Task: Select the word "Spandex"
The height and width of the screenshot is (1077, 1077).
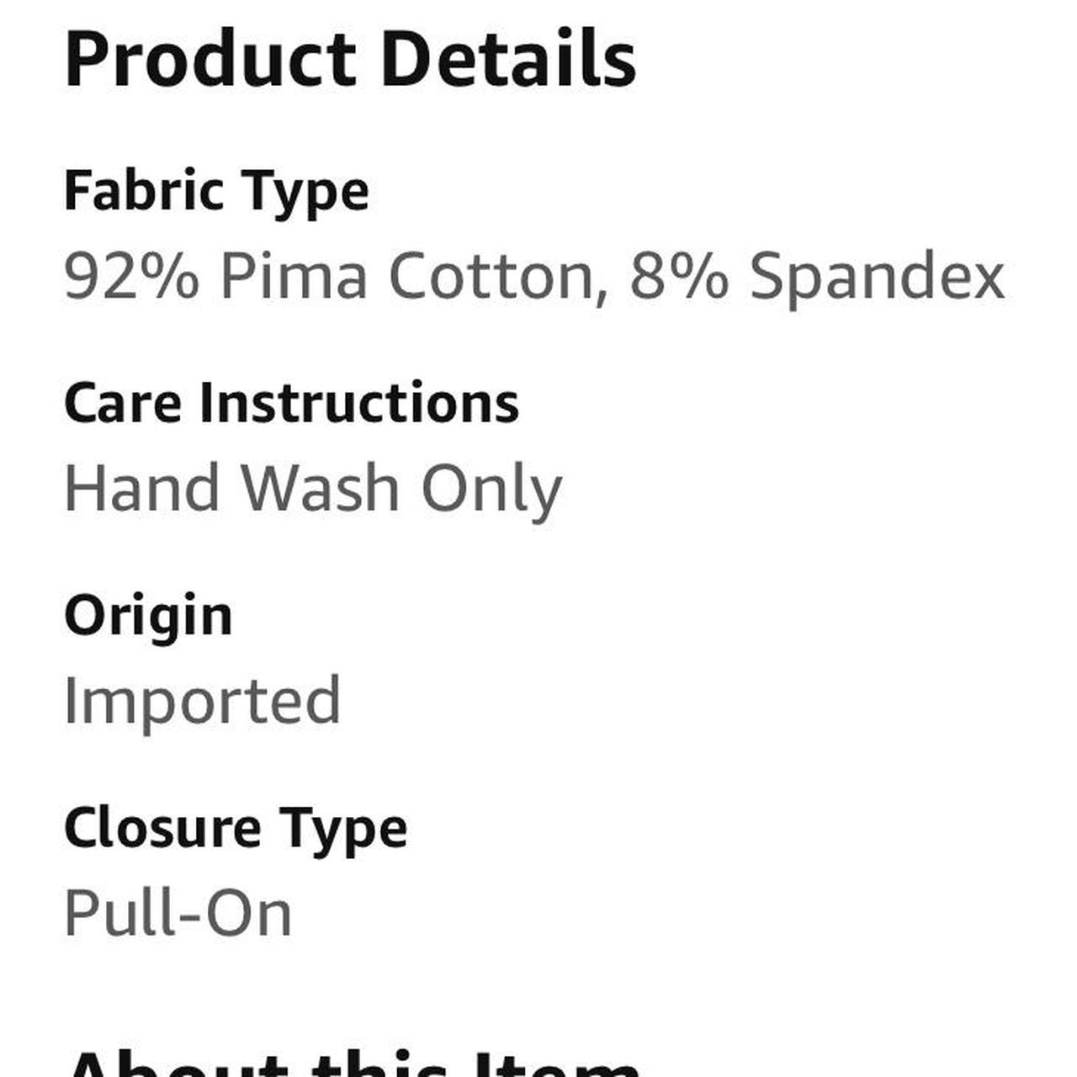Action: [877, 278]
